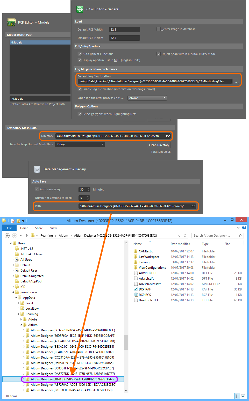Switch to Large icons view in status bar
The height and width of the screenshot is (401, 249).
coord(243,396)
